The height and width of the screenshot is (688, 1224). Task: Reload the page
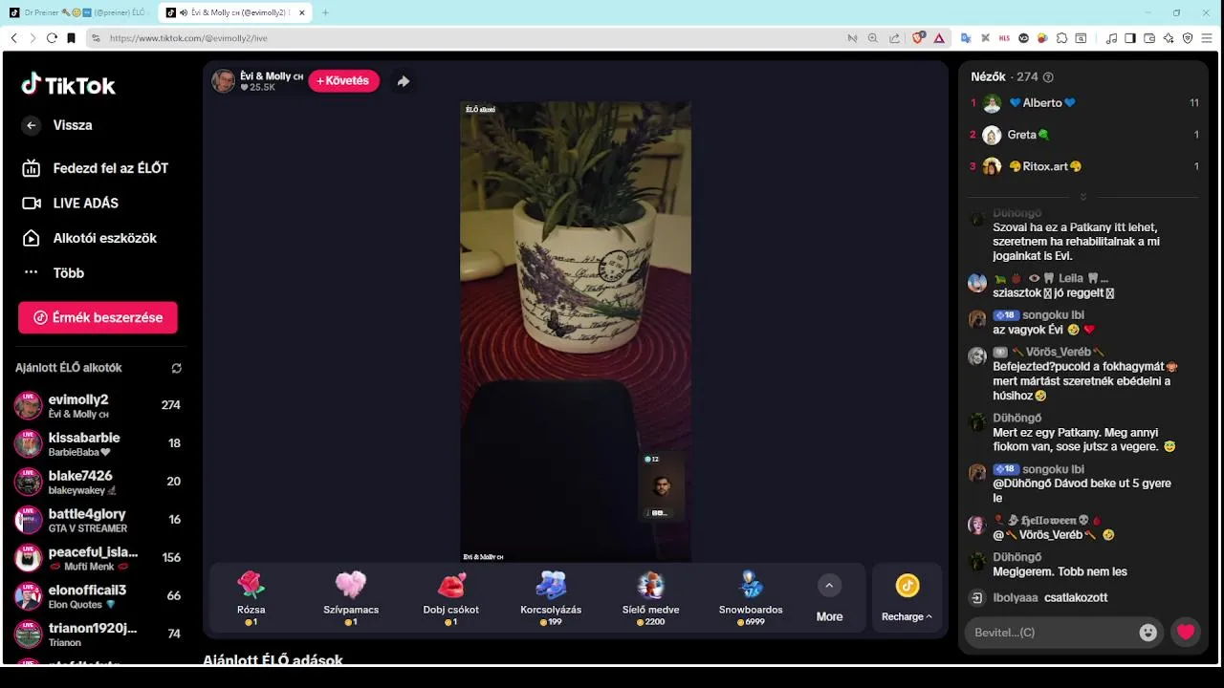pos(52,38)
